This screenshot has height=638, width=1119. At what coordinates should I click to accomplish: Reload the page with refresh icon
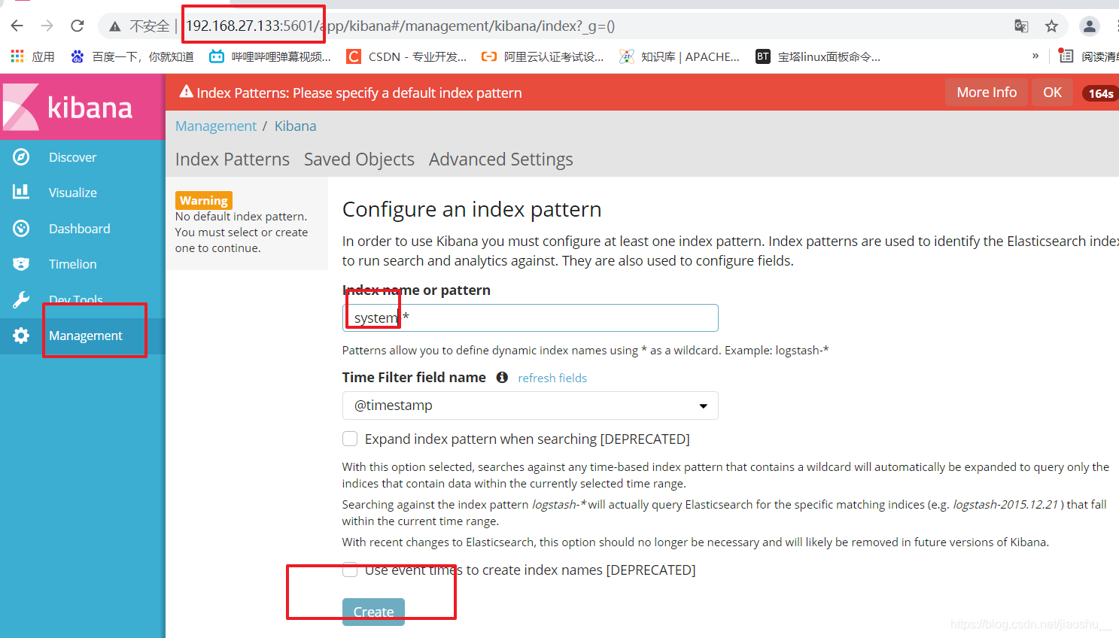[78, 26]
